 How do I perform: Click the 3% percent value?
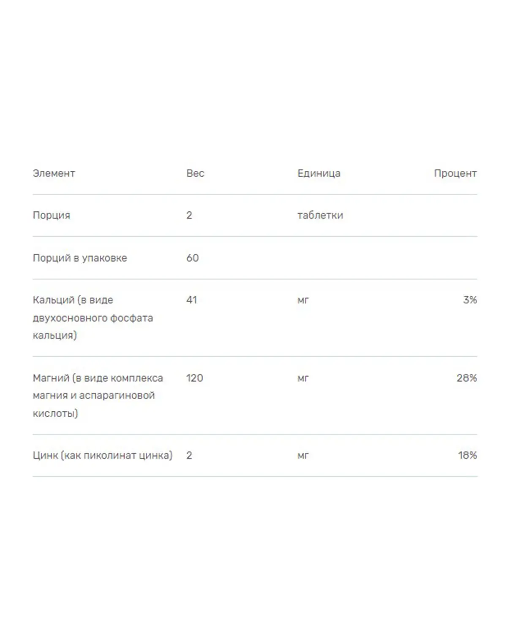(x=470, y=300)
